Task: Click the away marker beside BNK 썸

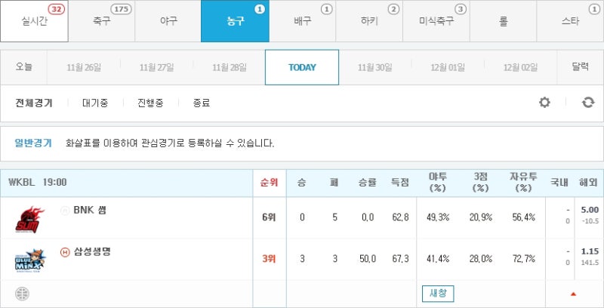Action: 65,211
